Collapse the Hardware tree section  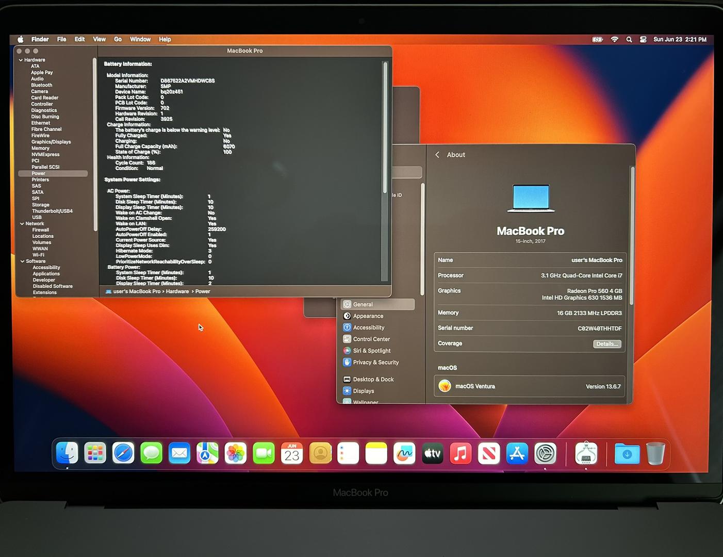(x=21, y=60)
